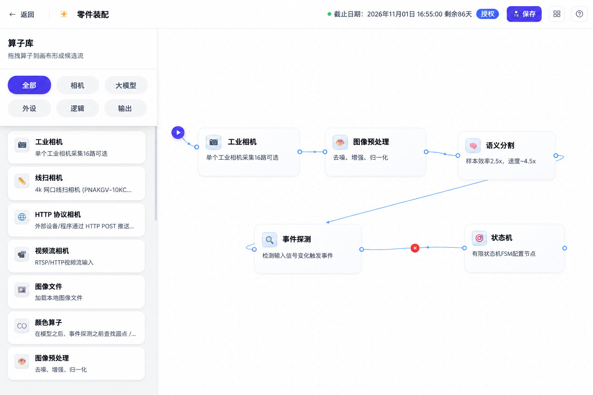Select the 相机 filter tab
Screen dimensions: 593x395
pos(78,85)
